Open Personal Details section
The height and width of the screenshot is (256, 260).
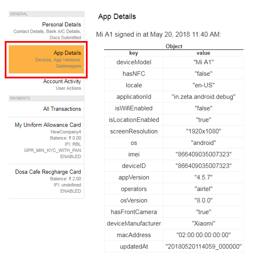click(46, 31)
